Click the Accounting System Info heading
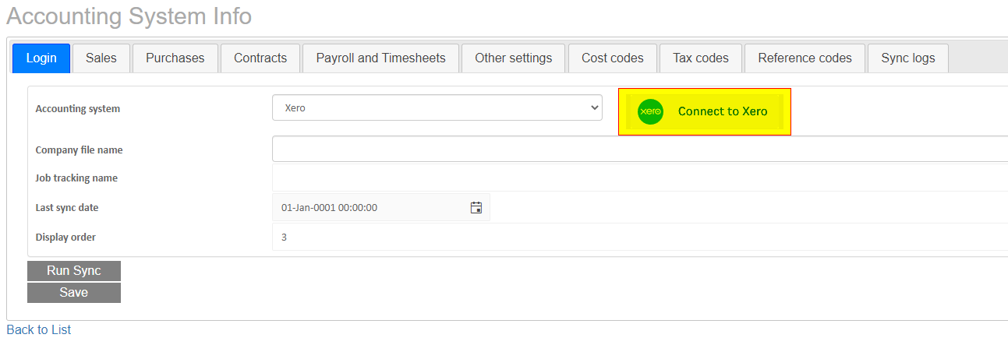Screen dimensions: 1008x352 point(129,16)
